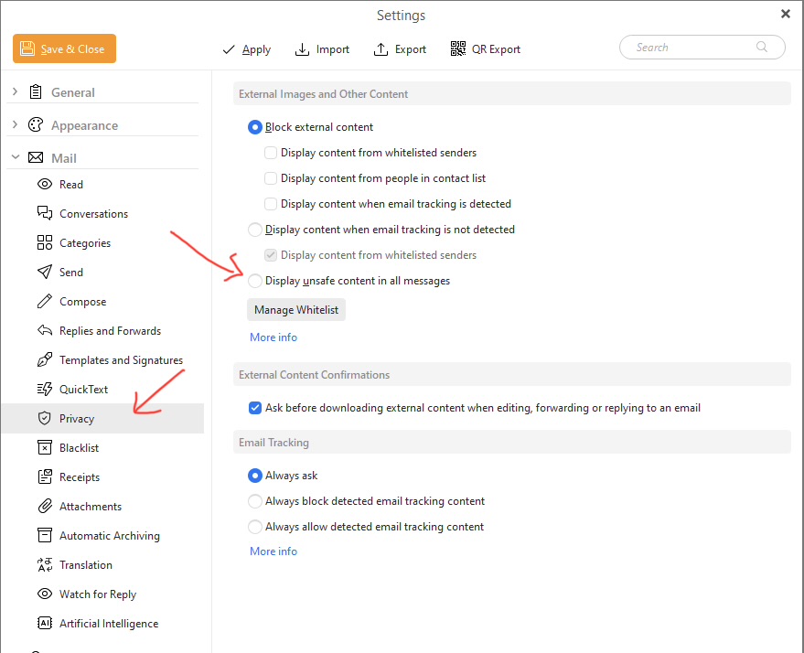Viewport: 804px width, 653px height.
Task: Expand the Appearance settings section
Action: [x=15, y=125]
